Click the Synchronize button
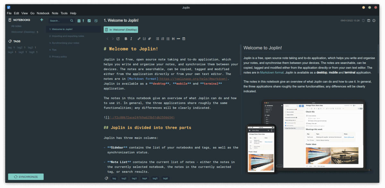This screenshot has width=385, height=188. coord(26,177)
